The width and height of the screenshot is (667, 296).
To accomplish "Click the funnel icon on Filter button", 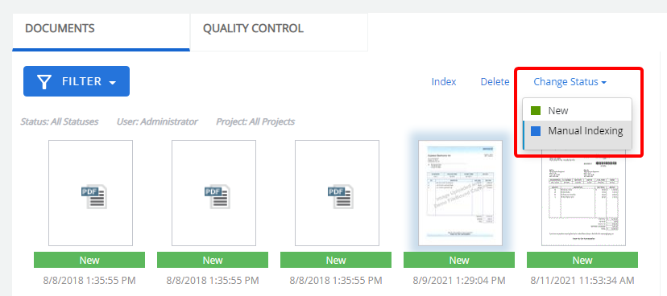I will click(x=44, y=81).
